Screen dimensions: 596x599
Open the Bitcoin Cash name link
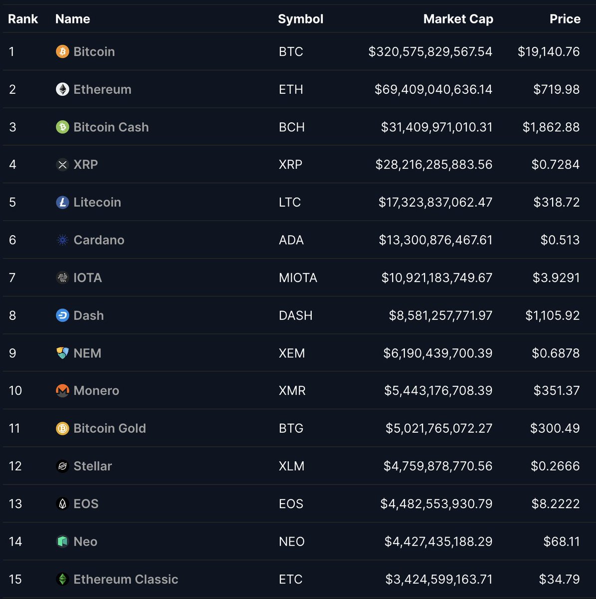(111, 127)
